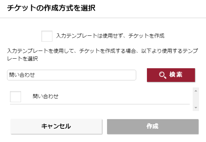Click the dialog title チケットの作成方式を選択

click(x=51, y=8)
